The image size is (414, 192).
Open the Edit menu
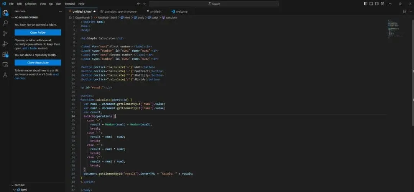(19, 4)
